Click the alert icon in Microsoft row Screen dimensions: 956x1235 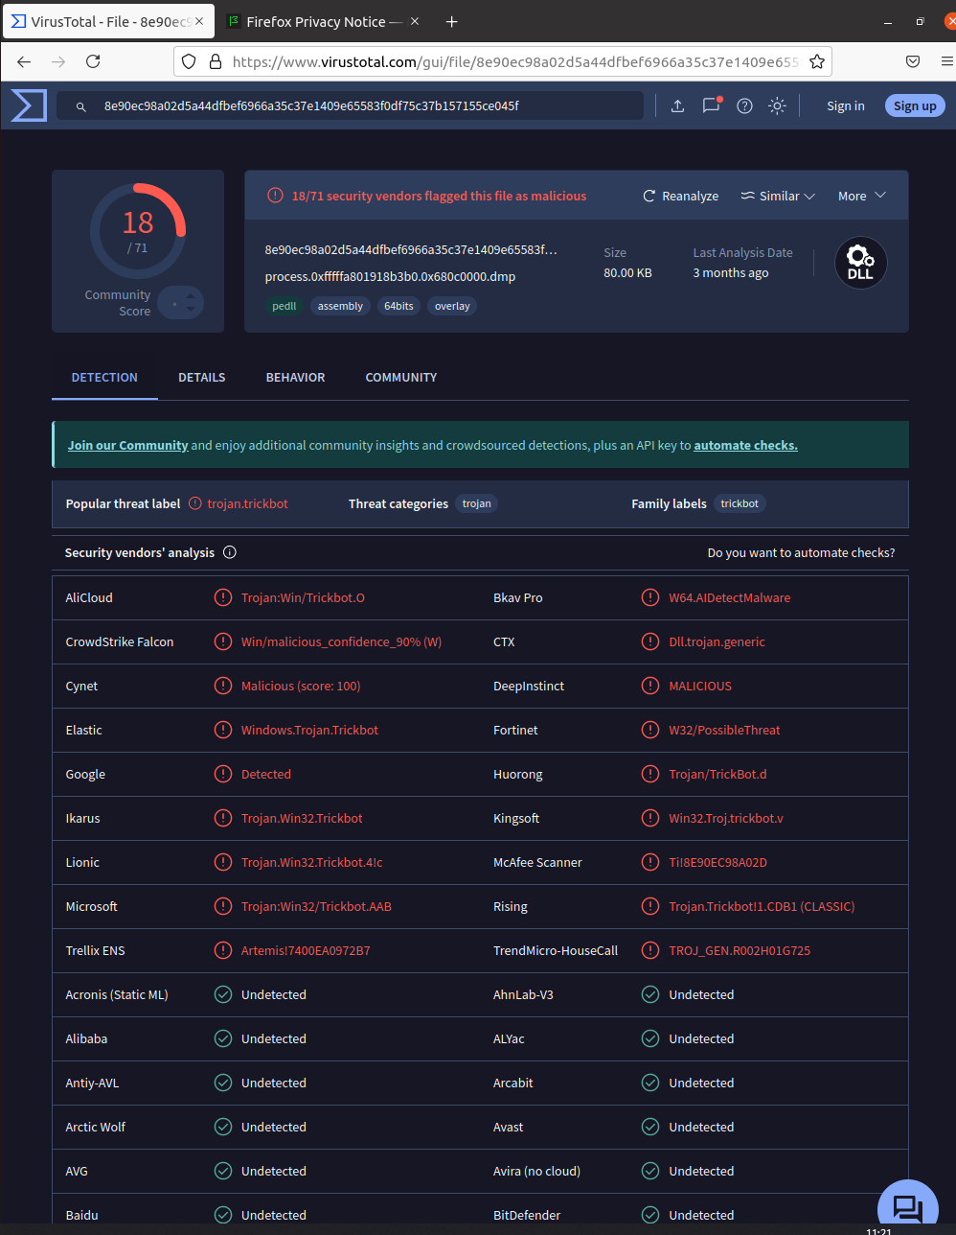[x=223, y=906]
